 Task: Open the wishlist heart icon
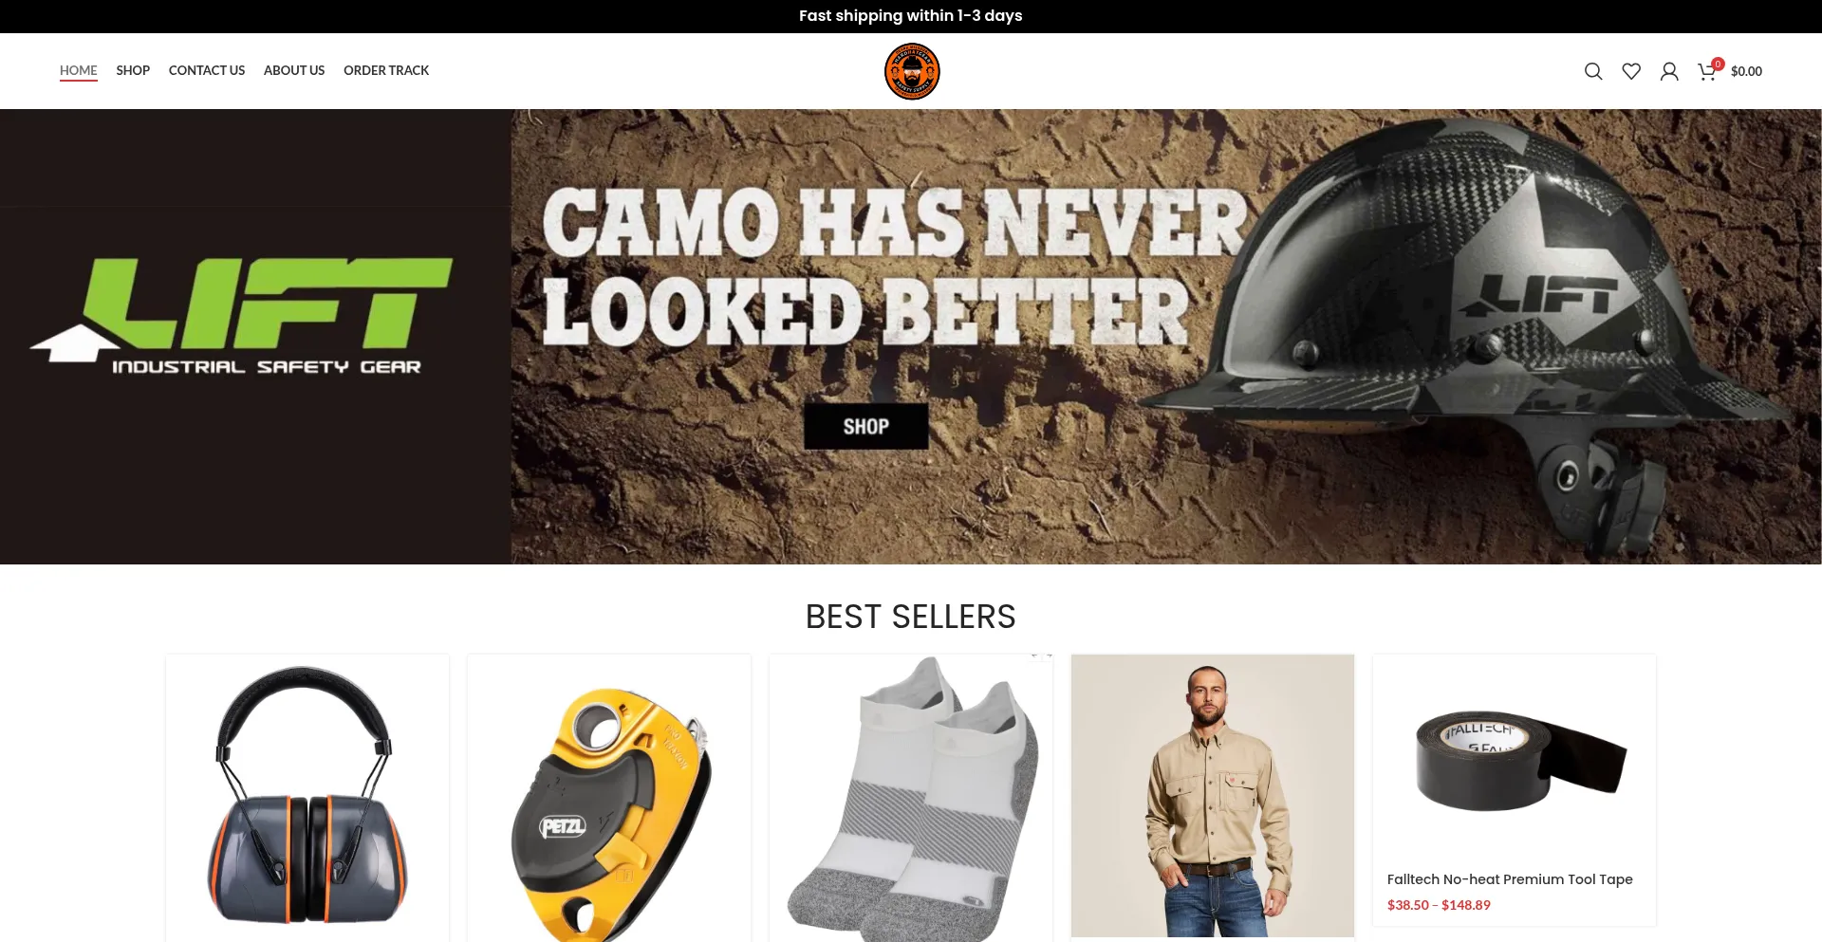point(1631,71)
